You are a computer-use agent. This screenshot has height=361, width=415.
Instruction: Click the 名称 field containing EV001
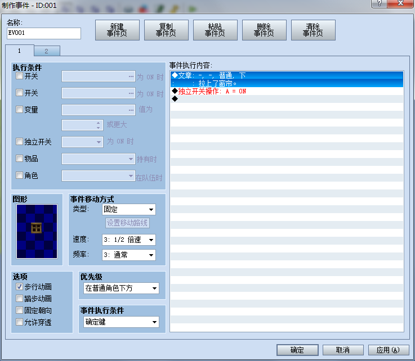(x=44, y=33)
